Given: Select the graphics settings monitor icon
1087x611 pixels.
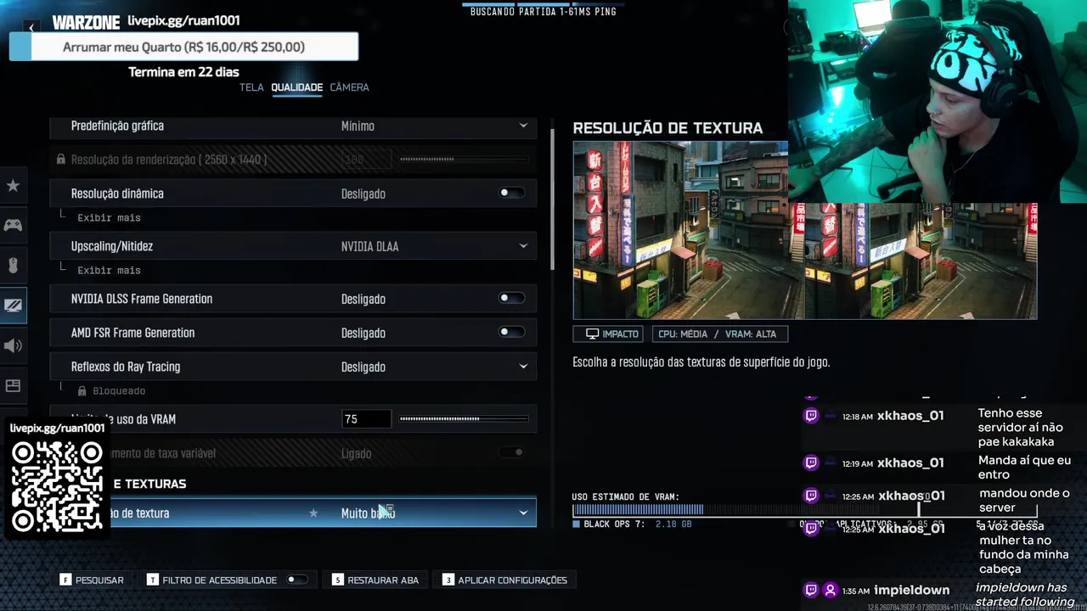Looking at the screenshot, I should 13,305.
